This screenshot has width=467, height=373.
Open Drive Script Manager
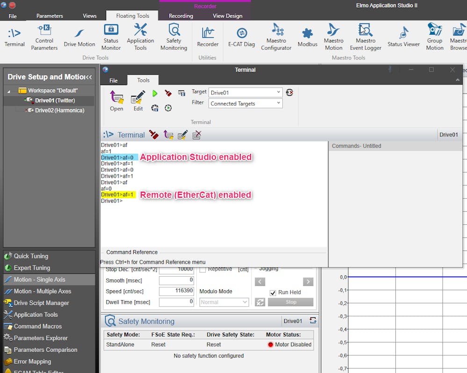tap(49, 303)
